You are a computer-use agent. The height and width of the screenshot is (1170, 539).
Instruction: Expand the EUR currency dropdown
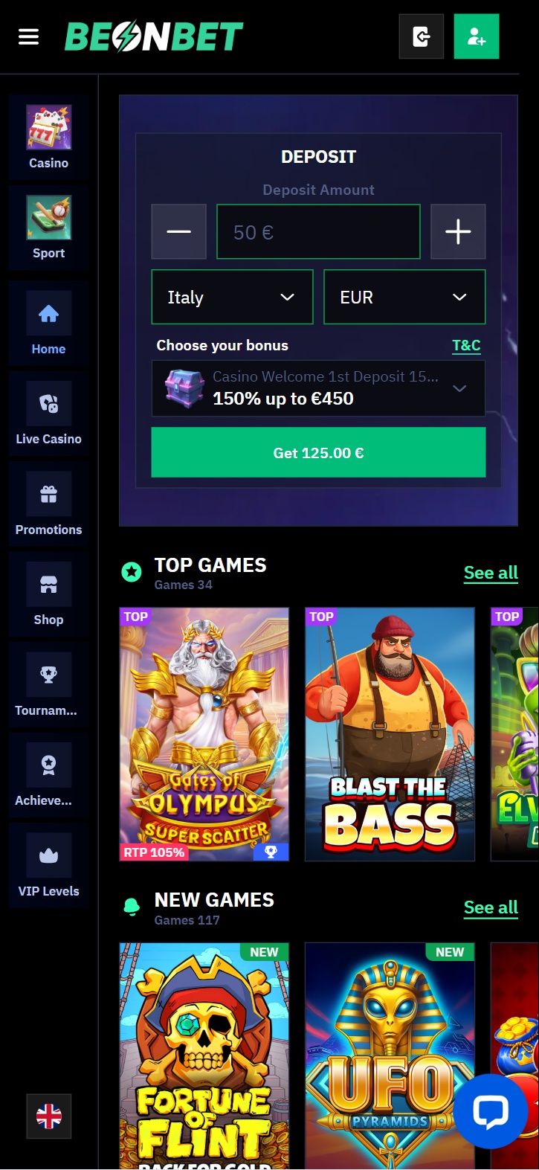click(x=404, y=297)
